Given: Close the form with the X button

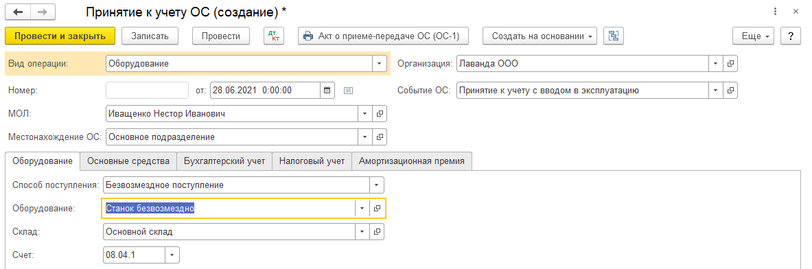Looking at the screenshot, I should click(796, 11).
